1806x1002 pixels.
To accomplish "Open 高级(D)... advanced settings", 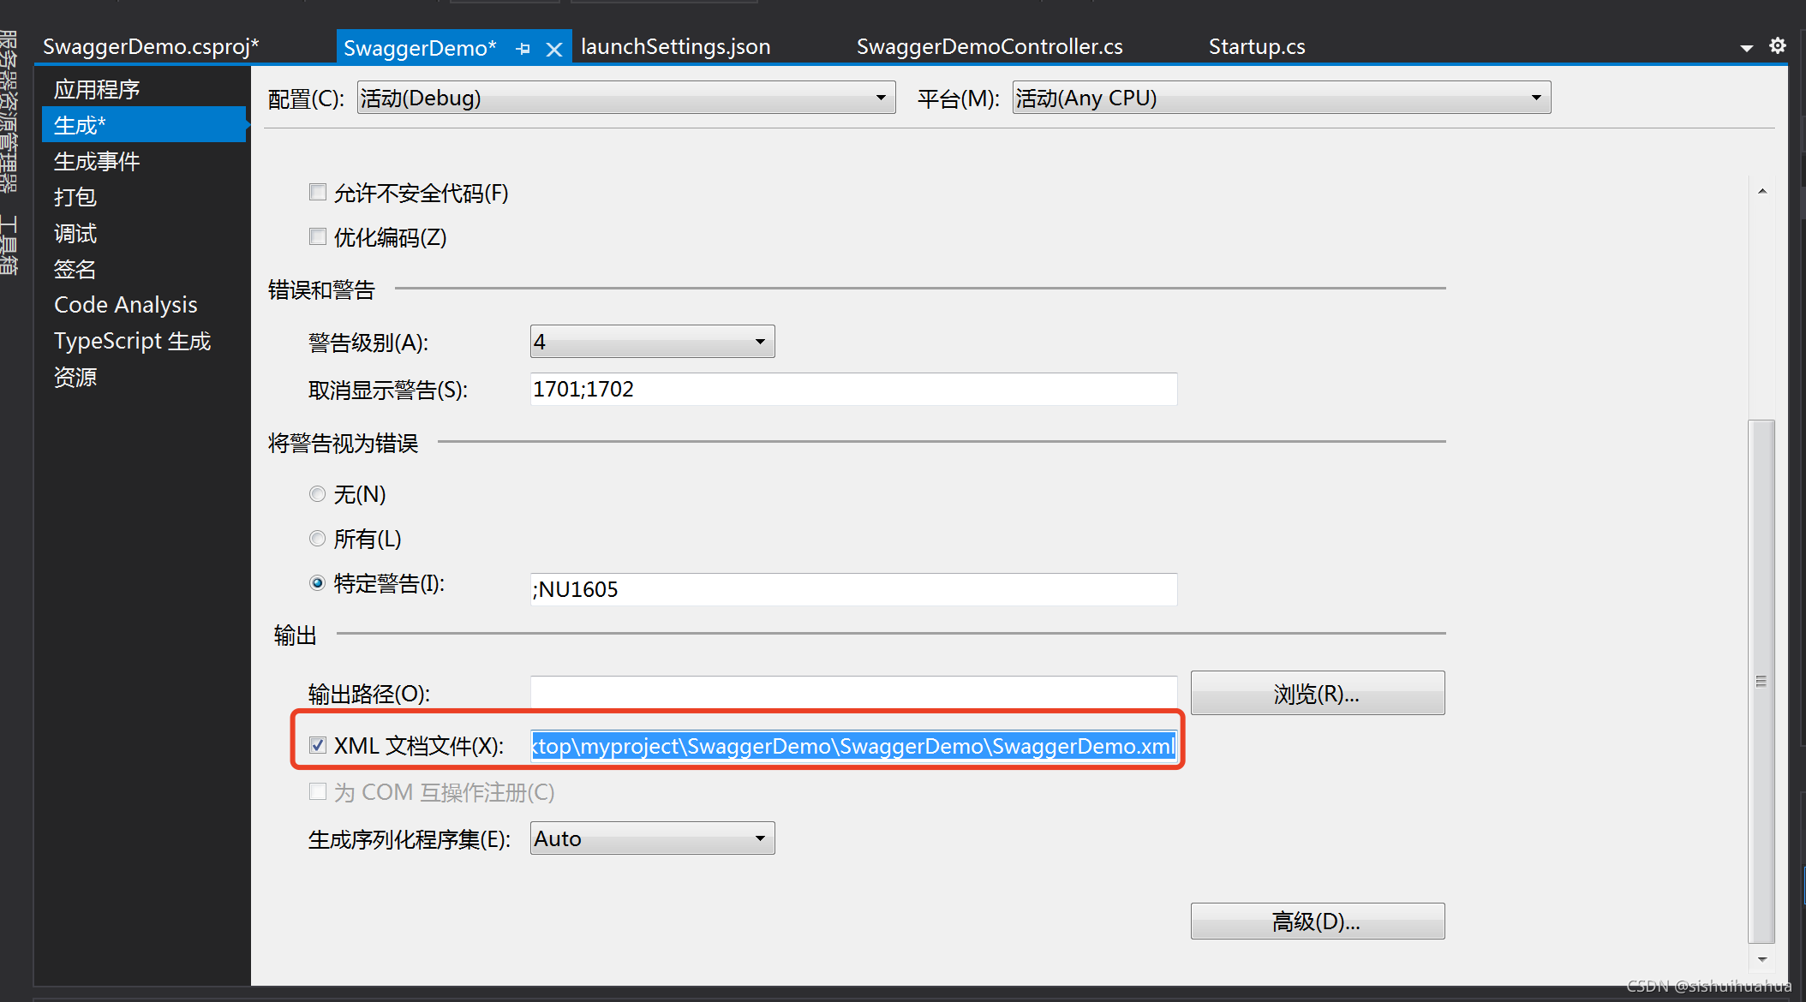I will click(1317, 921).
